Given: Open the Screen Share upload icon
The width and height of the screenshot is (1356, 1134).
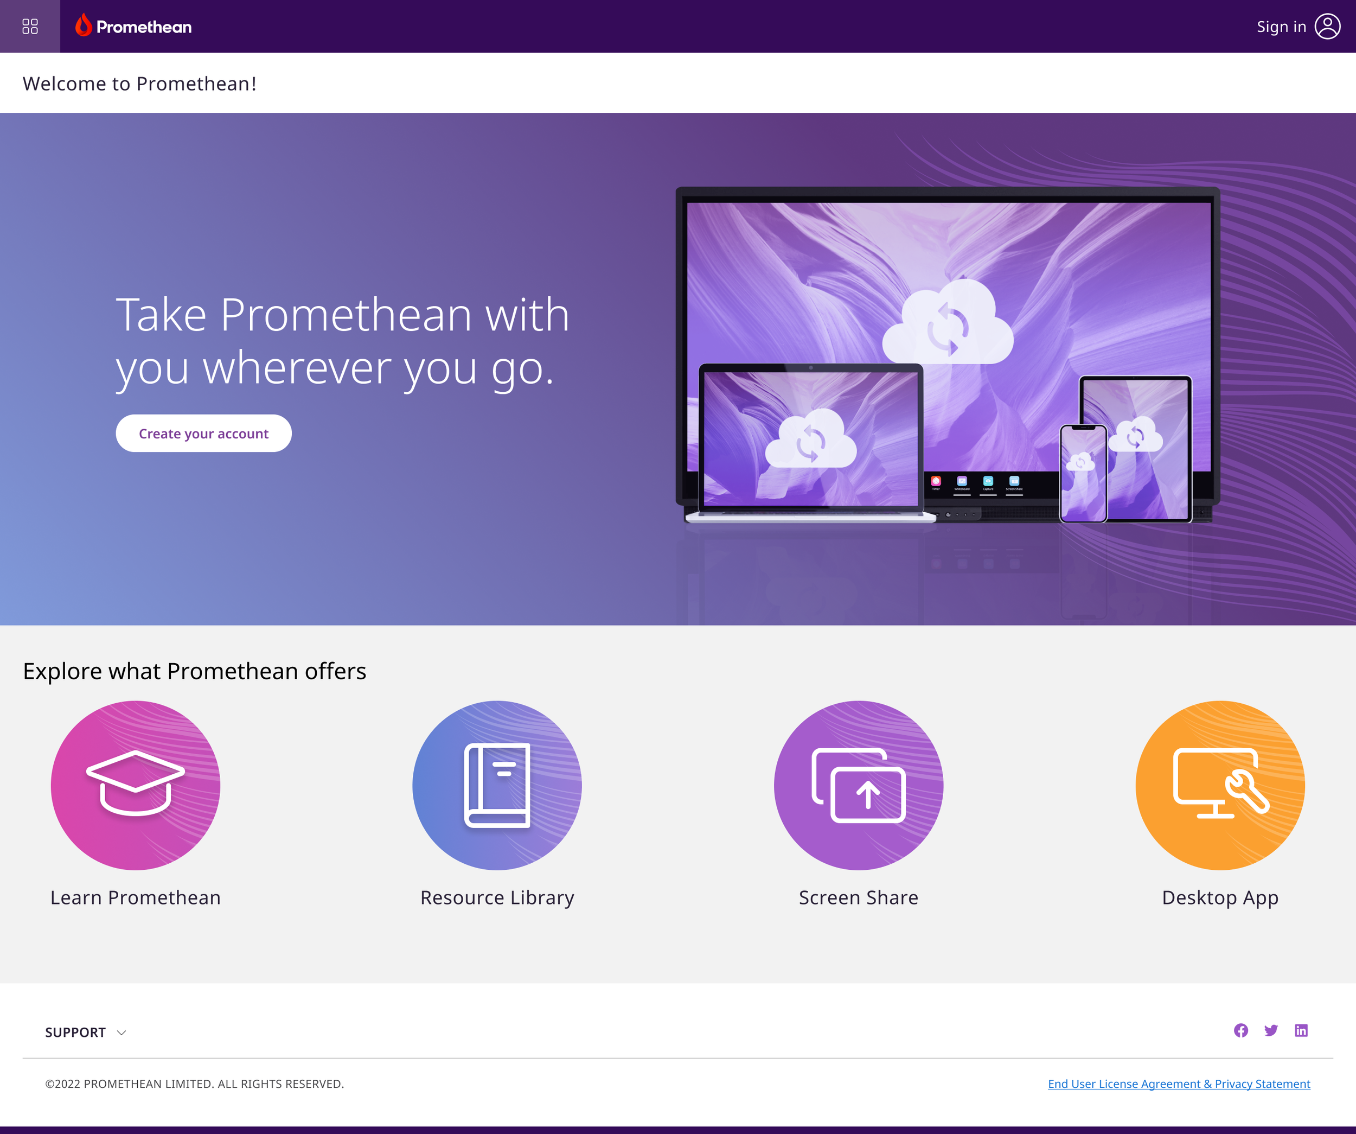Looking at the screenshot, I should (859, 785).
